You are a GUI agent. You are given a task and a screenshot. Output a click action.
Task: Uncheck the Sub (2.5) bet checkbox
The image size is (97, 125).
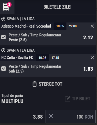[3, 69]
